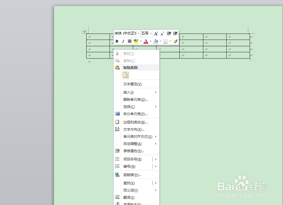Toggle center paragraph alignment
The width and height of the screenshot is (283, 205).
[129, 41]
